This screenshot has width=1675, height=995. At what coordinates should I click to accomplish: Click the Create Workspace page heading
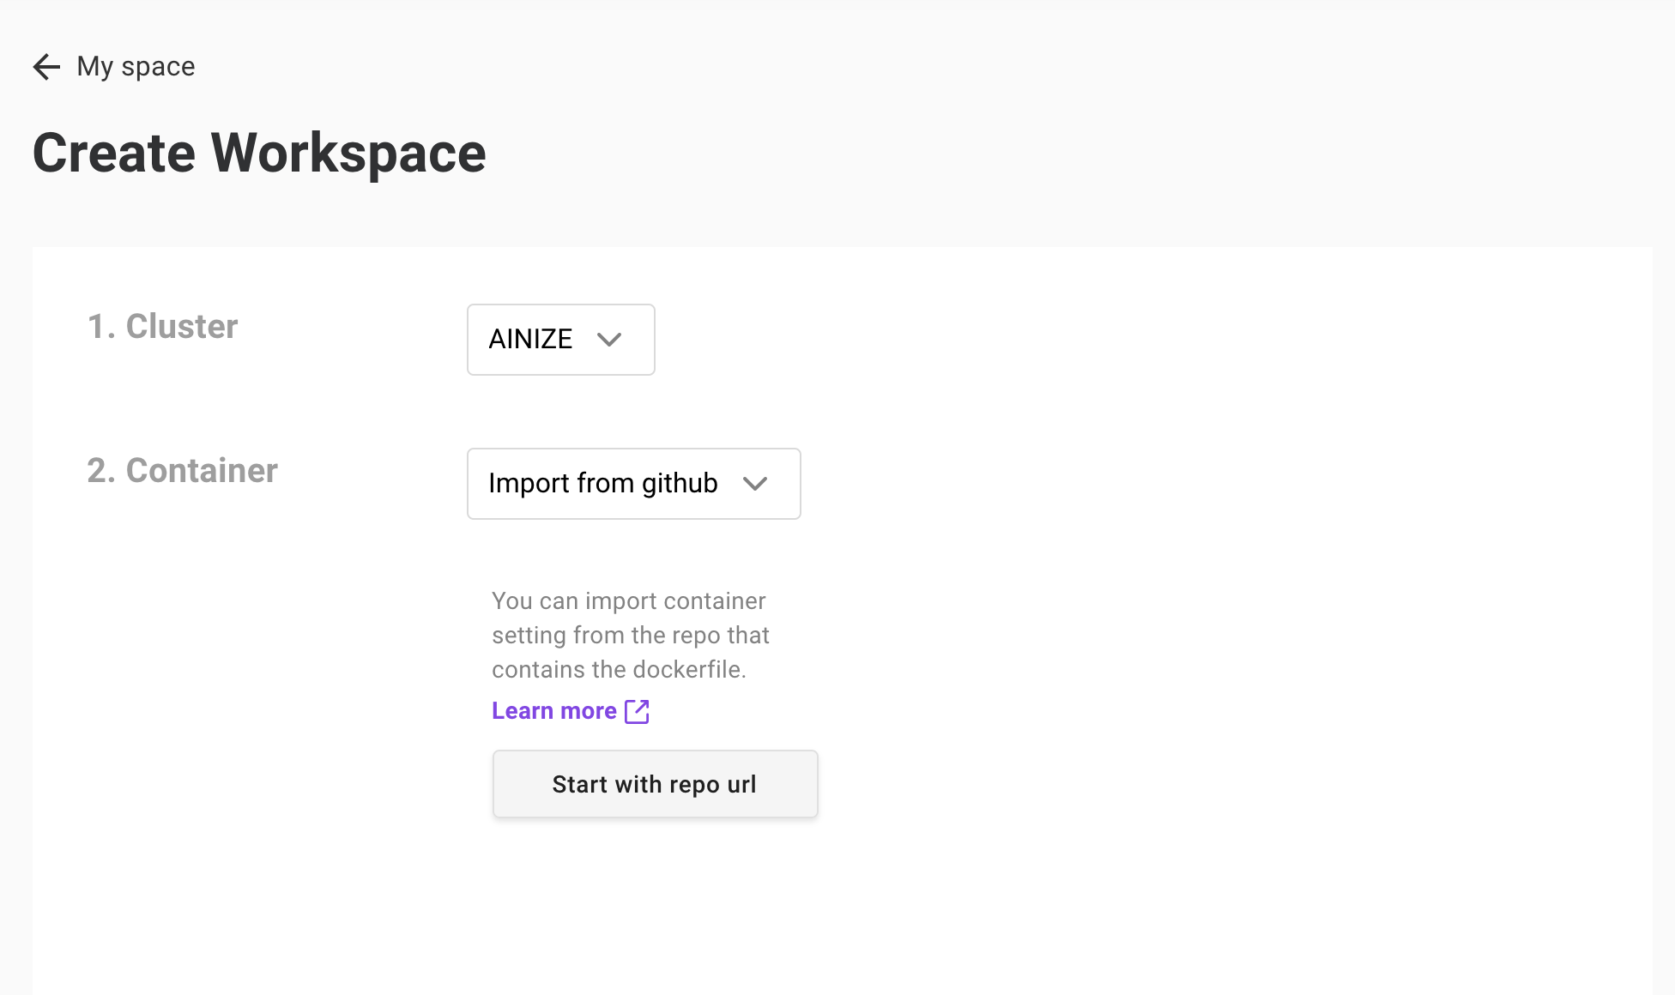coord(259,153)
